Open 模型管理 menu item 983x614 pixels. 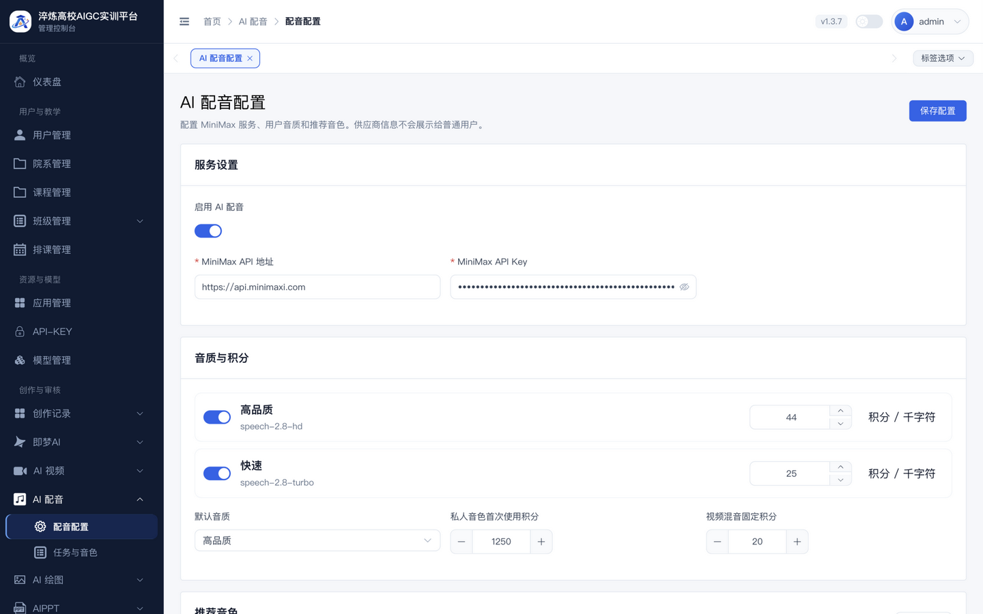click(82, 360)
